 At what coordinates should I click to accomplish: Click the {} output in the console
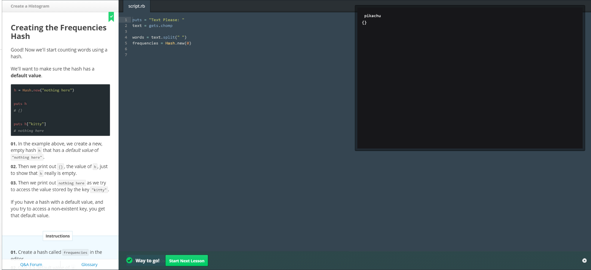(x=364, y=23)
